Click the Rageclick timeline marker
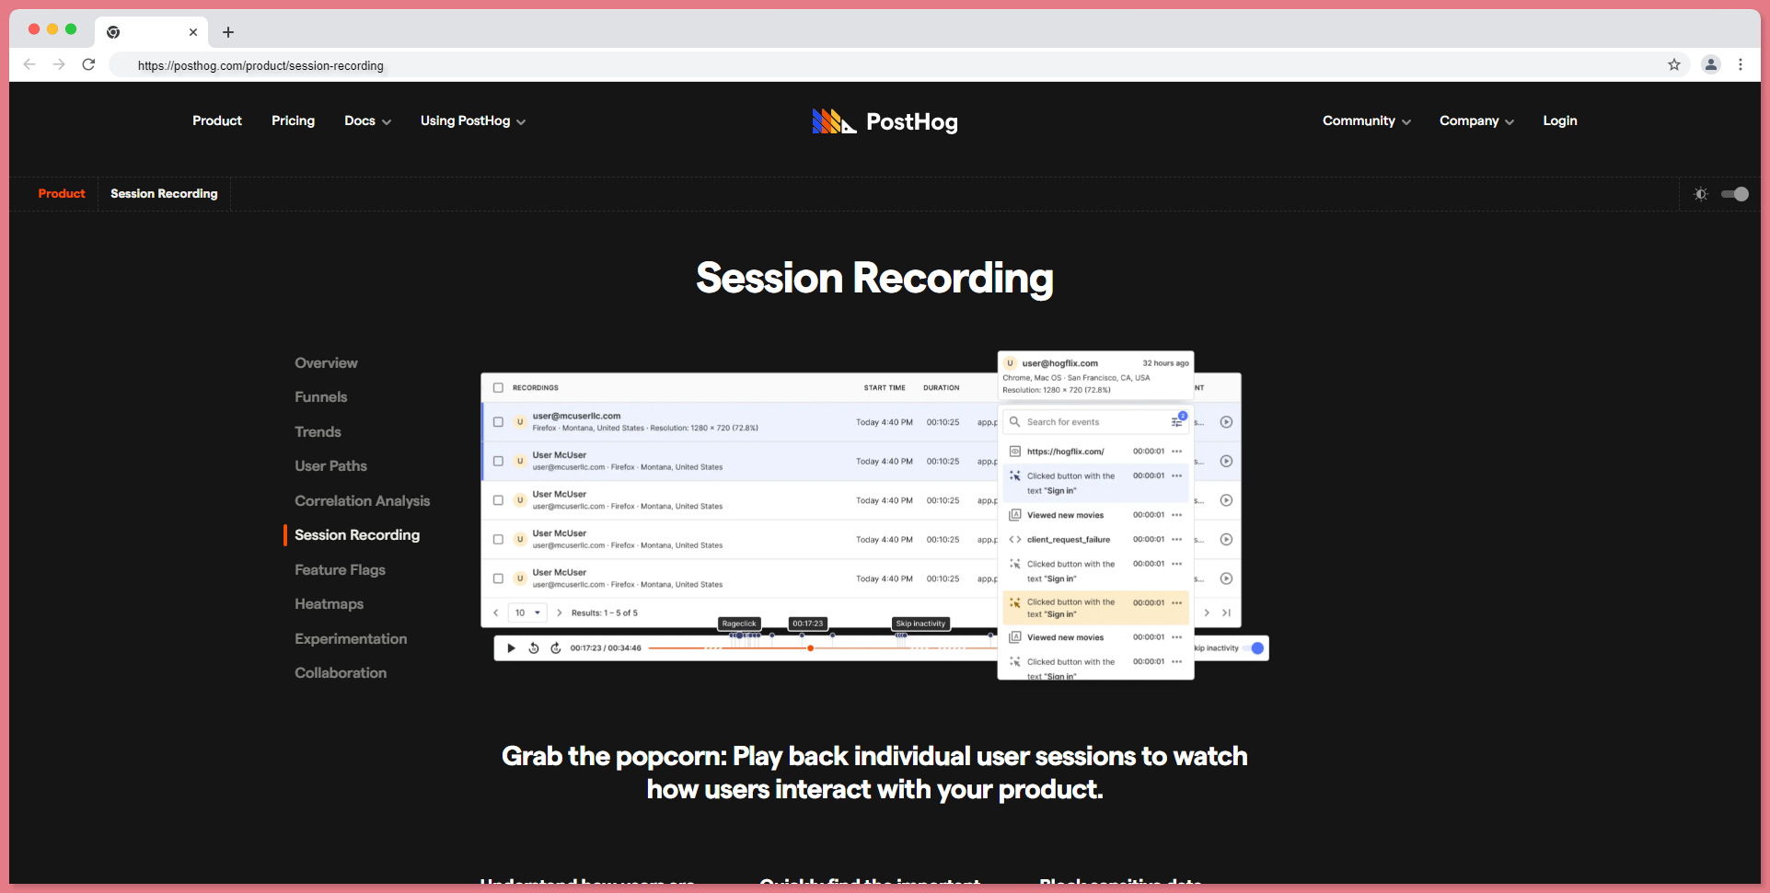1770x893 pixels. coord(738,624)
